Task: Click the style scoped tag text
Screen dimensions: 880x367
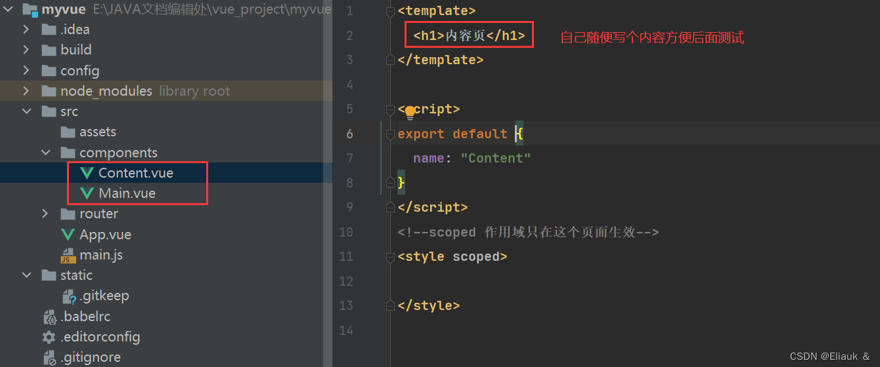Action: [x=452, y=256]
